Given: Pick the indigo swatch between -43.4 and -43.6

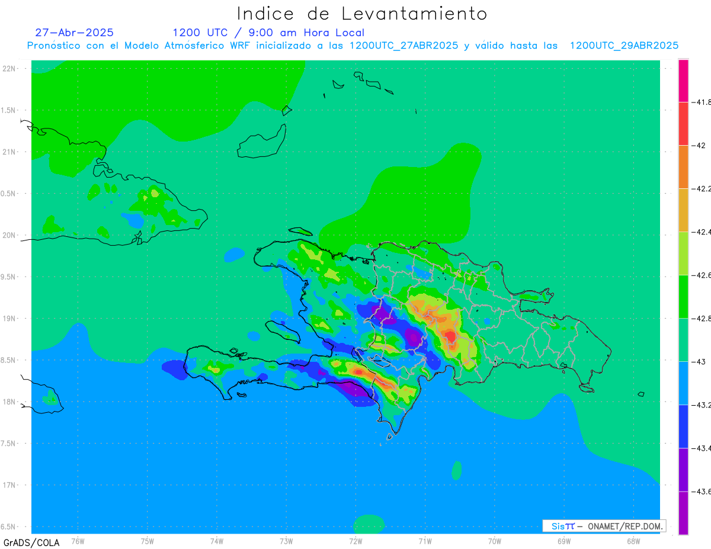Looking at the screenshot, I should click(x=684, y=470).
